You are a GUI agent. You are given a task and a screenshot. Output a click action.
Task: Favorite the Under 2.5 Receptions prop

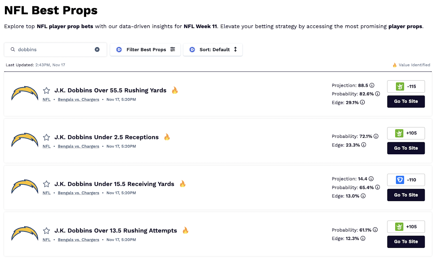click(46, 137)
